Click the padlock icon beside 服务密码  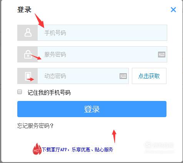coord(28,54)
